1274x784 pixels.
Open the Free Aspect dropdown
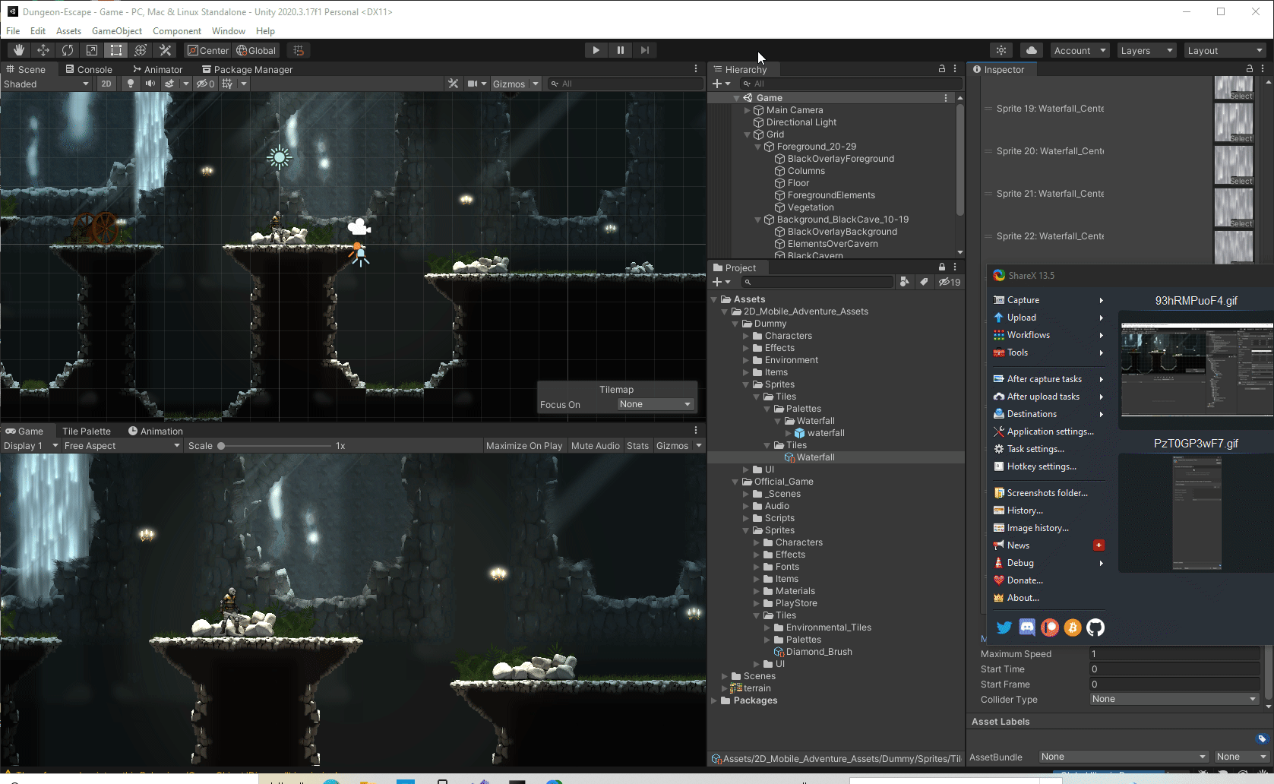pyautogui.click(x=122, y=446)
